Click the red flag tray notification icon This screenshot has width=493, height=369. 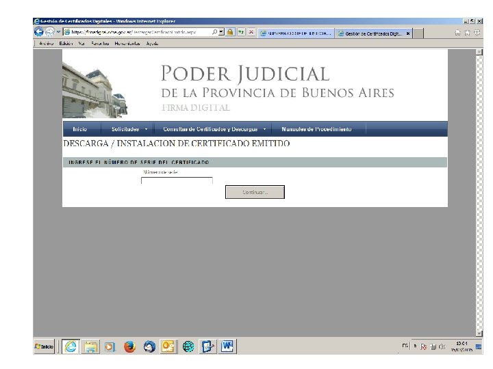pyautogui.click(x=424, y=346)
